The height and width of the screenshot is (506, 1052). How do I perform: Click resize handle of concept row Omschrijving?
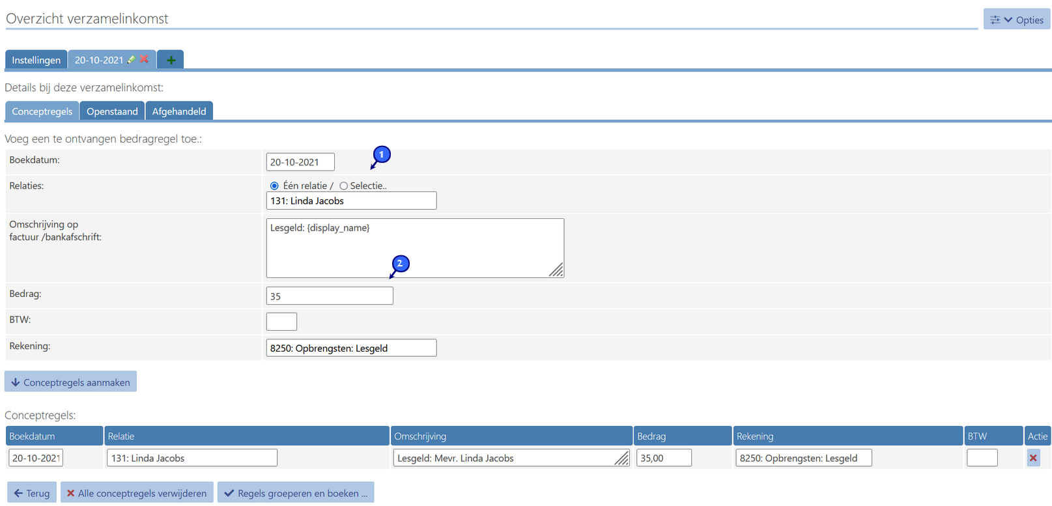pyautogui.click(x=622, y=458)
